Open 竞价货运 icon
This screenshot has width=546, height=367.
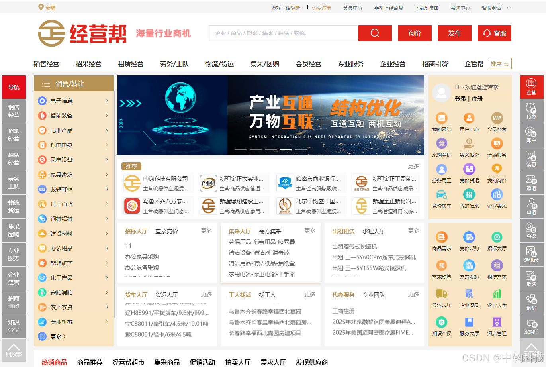pos(469,169)
